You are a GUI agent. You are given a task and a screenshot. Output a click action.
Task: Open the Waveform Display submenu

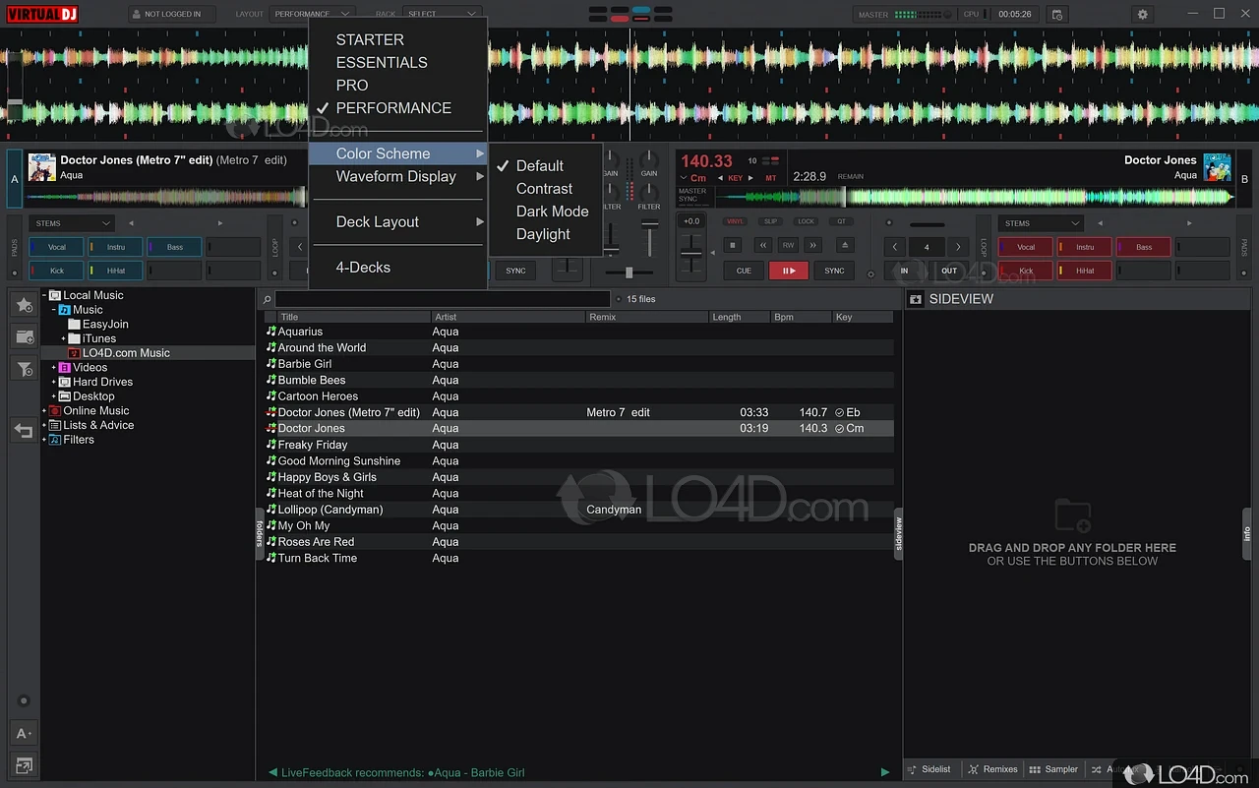coord(397,177)
